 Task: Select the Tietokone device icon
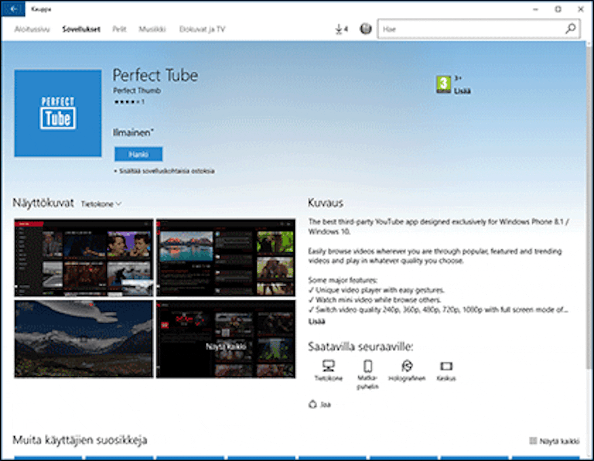click(x=328, y=366)
